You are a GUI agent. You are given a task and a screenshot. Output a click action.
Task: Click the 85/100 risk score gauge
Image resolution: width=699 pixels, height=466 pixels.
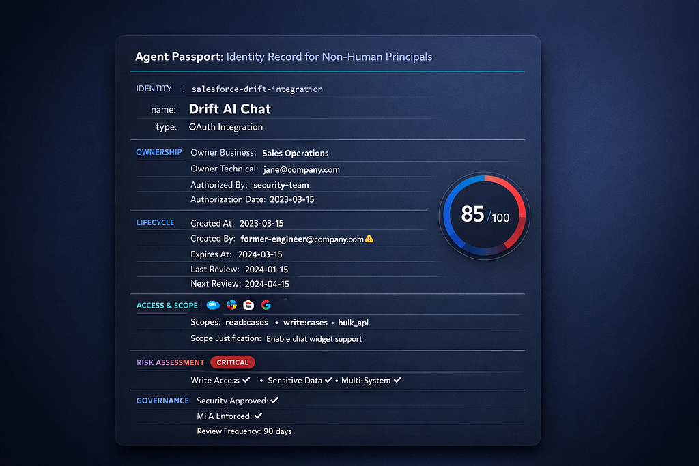click(485, 216)
